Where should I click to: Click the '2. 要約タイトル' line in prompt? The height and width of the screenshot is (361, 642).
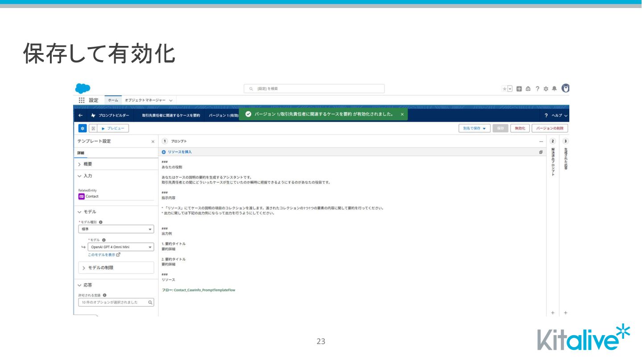(173, 259)
